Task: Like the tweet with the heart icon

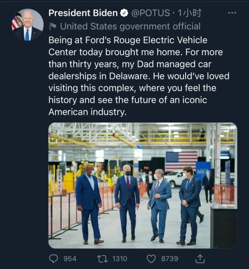Action: tap(151, 259)
